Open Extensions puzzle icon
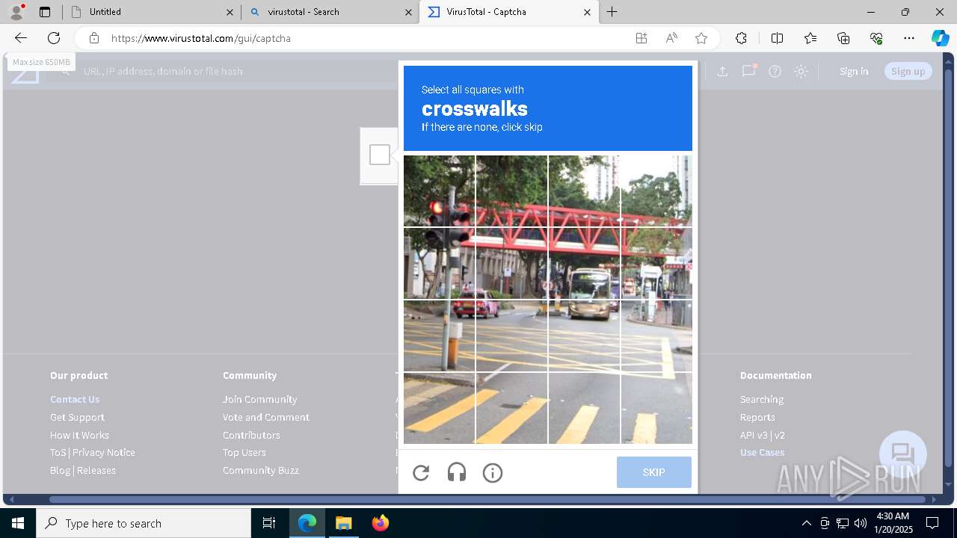The image size is (957, 538). click(x=741, y=38)
